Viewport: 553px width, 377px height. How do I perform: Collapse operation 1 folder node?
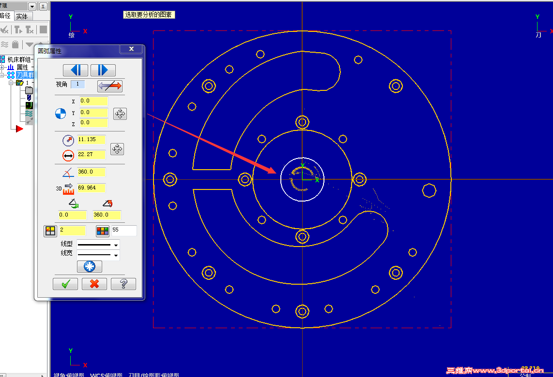[11, 83]
